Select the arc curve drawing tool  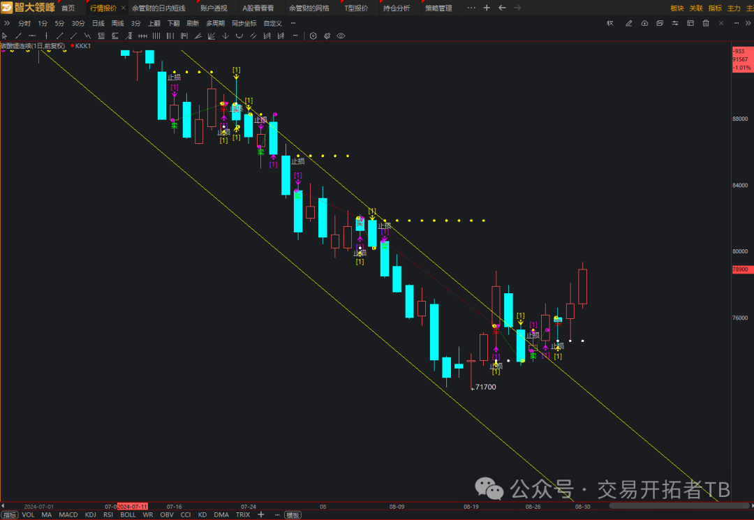239,36
